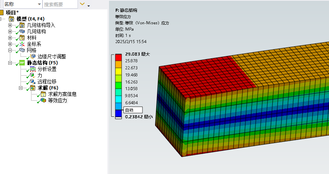Select 等效应力 tree item
The height and width of the screenshot is (174, 329).
(57, 100)
